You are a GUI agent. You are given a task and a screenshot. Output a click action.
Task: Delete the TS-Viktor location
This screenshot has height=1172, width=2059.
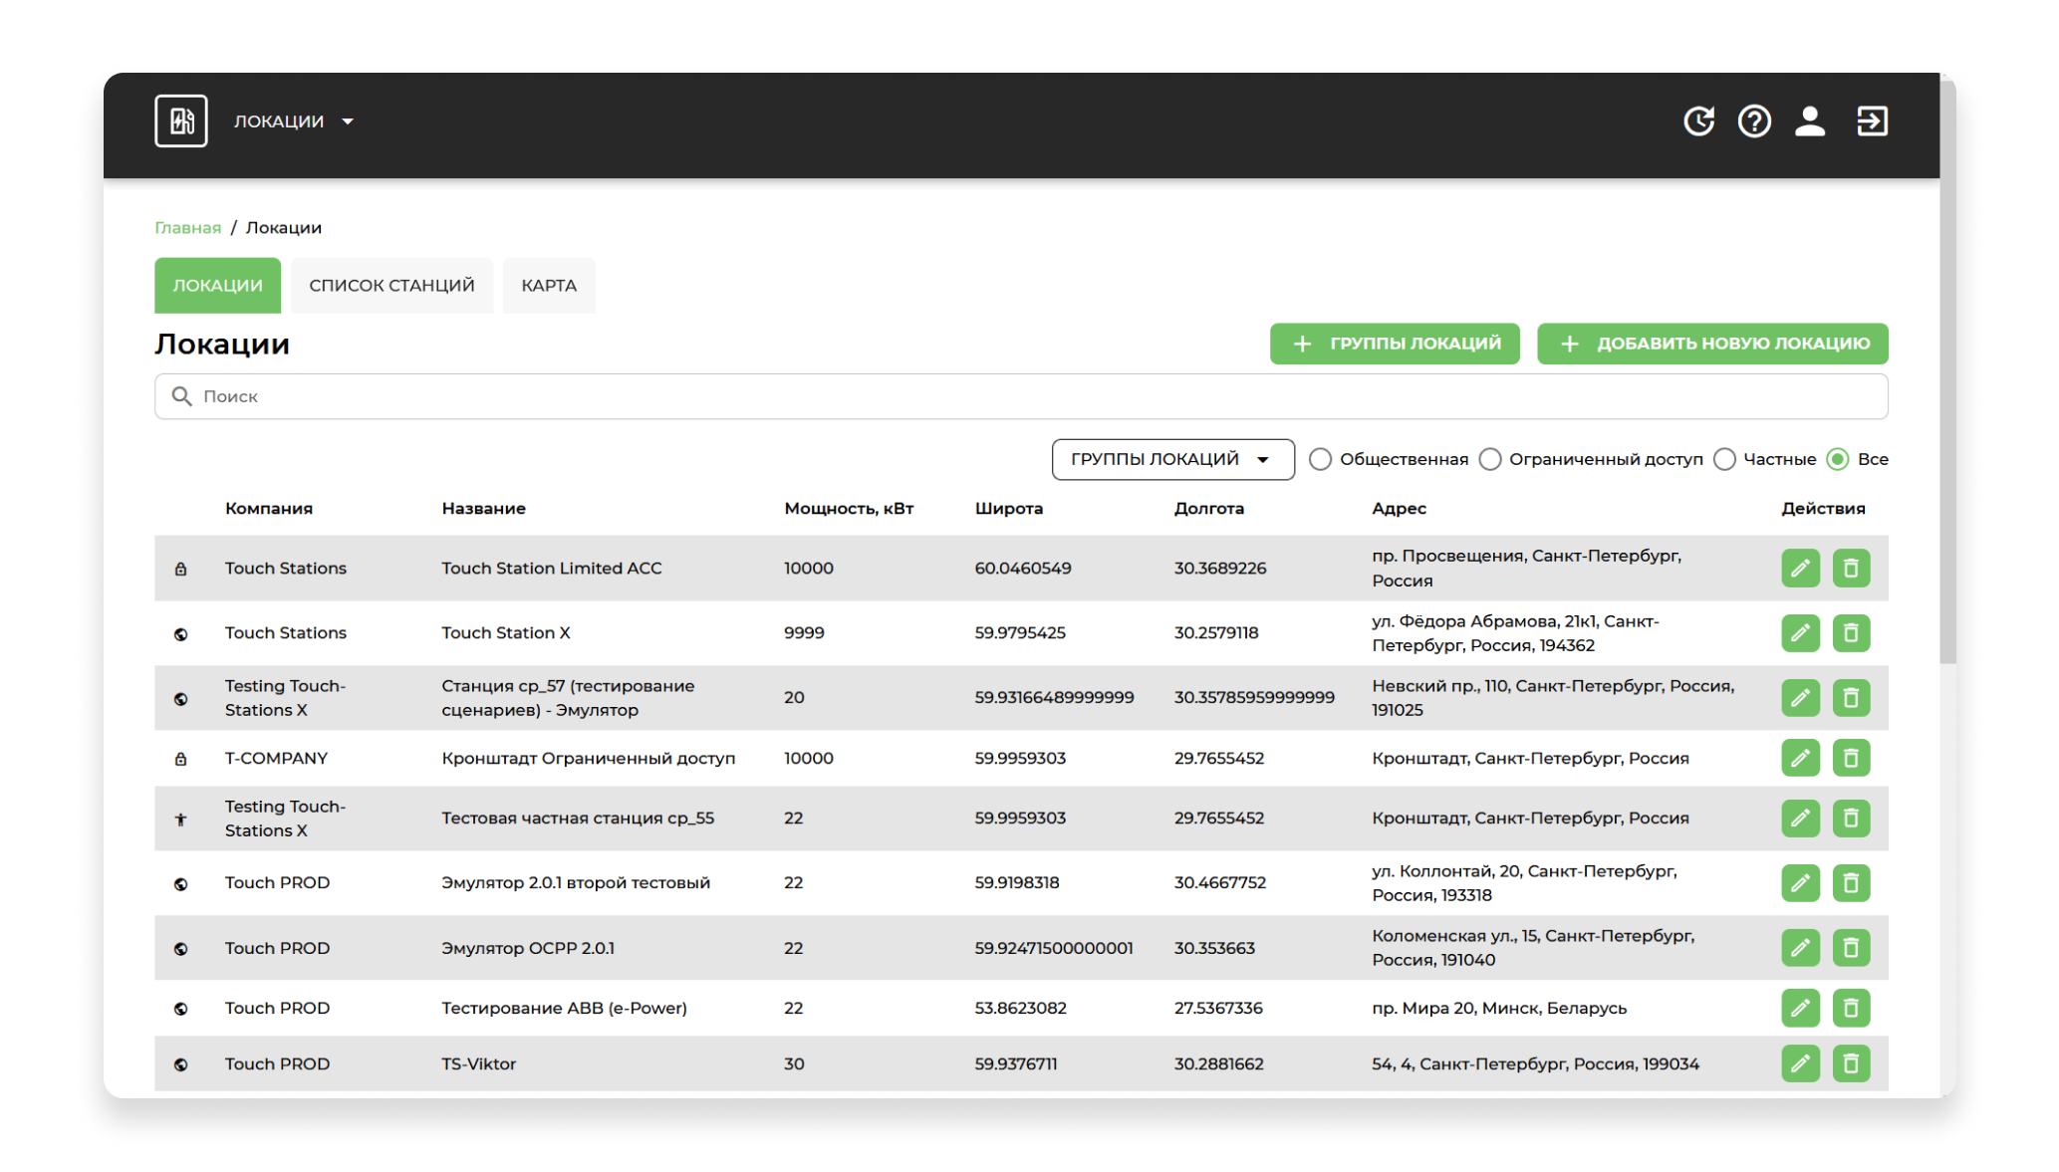coord(1851,1064)
